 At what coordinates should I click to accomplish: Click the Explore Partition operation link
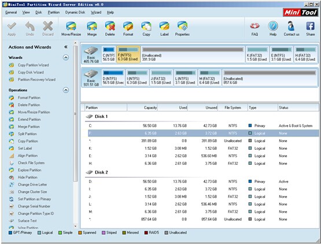point(29,170)
